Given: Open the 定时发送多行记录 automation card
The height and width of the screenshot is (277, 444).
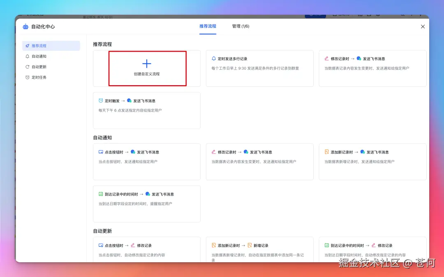Looking at the screenshot, I should pos(259,68).
